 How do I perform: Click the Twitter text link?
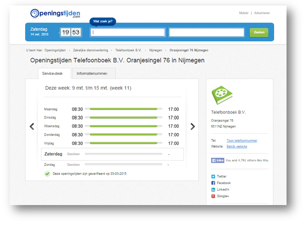pos(222,176)
